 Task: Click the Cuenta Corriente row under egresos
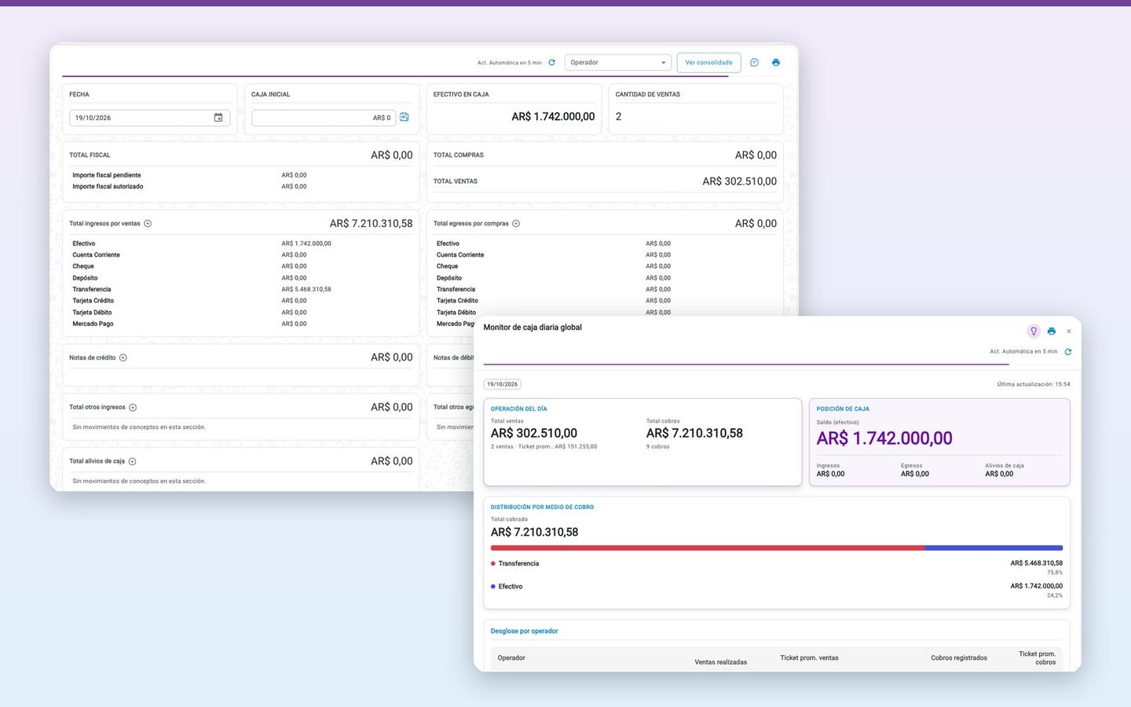(605, 255)
